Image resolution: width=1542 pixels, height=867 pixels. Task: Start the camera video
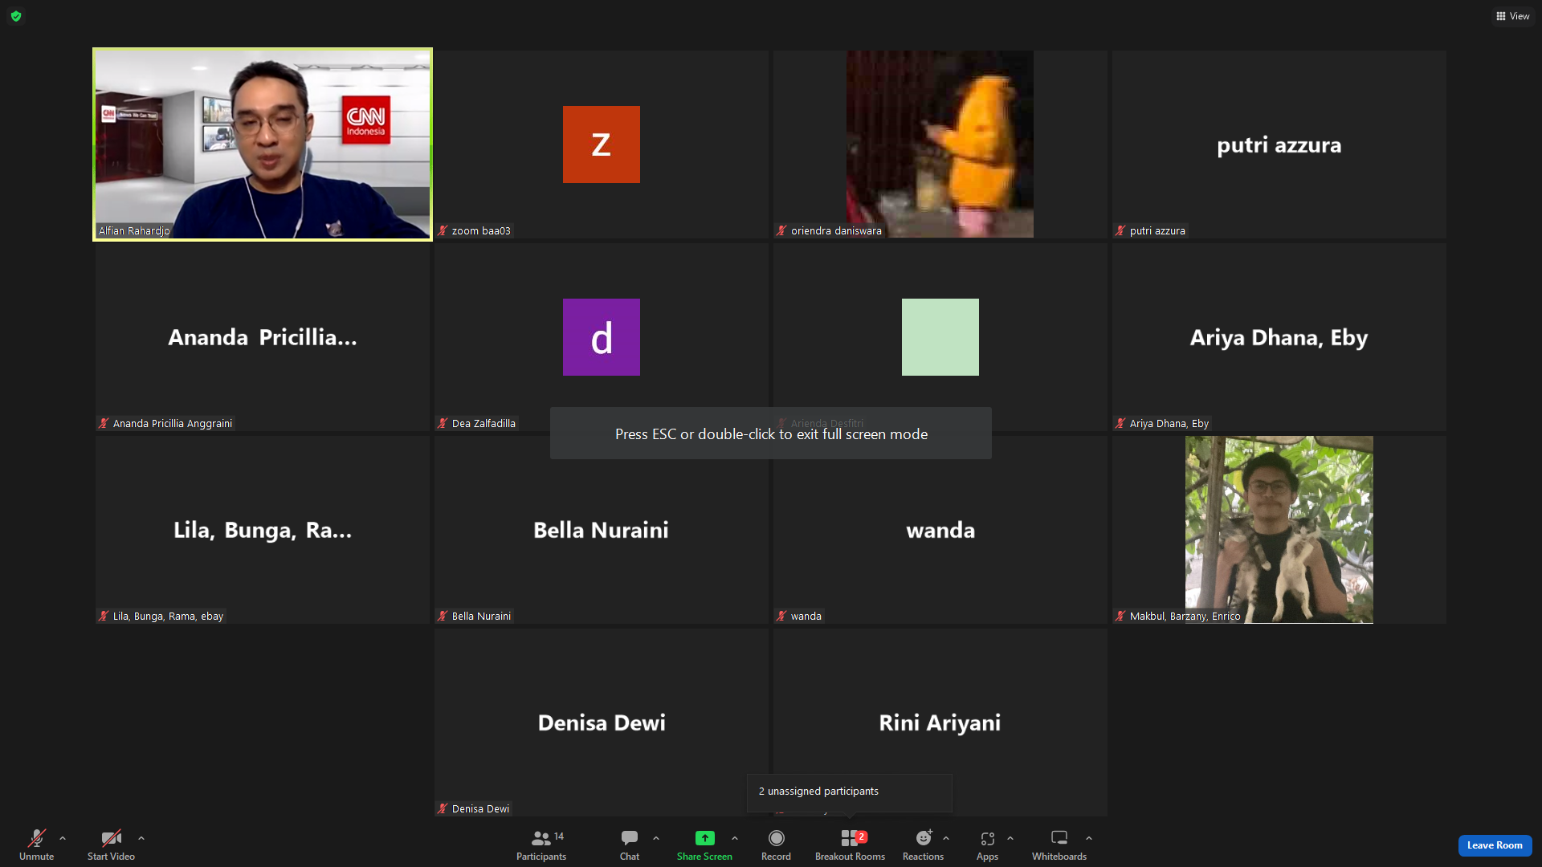[111, 845]
